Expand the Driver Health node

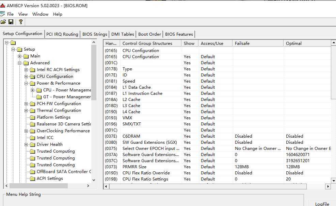26,144
